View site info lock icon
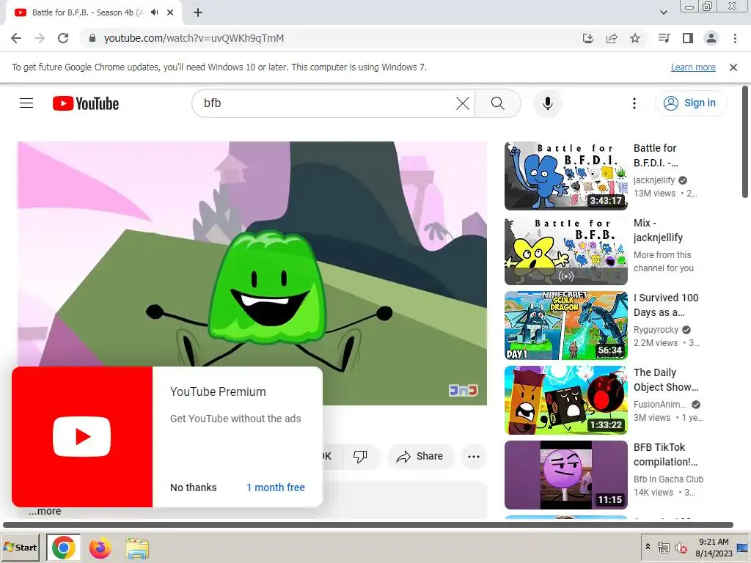751x563 pixels. [92, 38]
